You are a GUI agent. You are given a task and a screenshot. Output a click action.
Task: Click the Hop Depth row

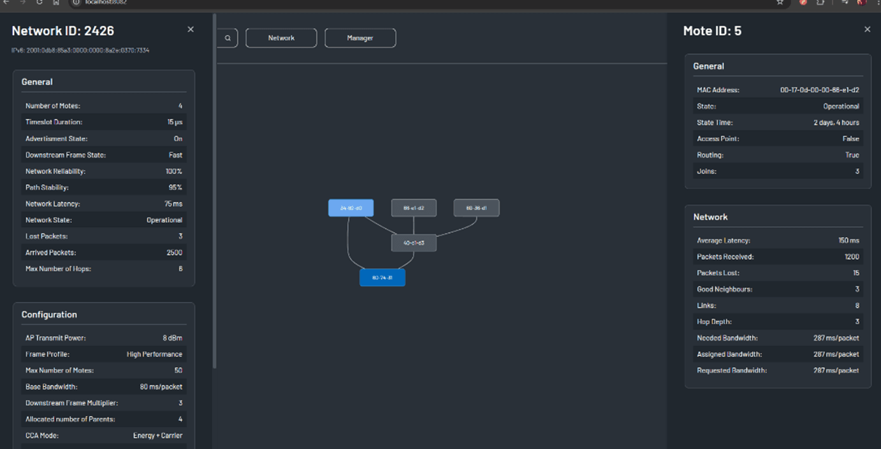point(778,322)
